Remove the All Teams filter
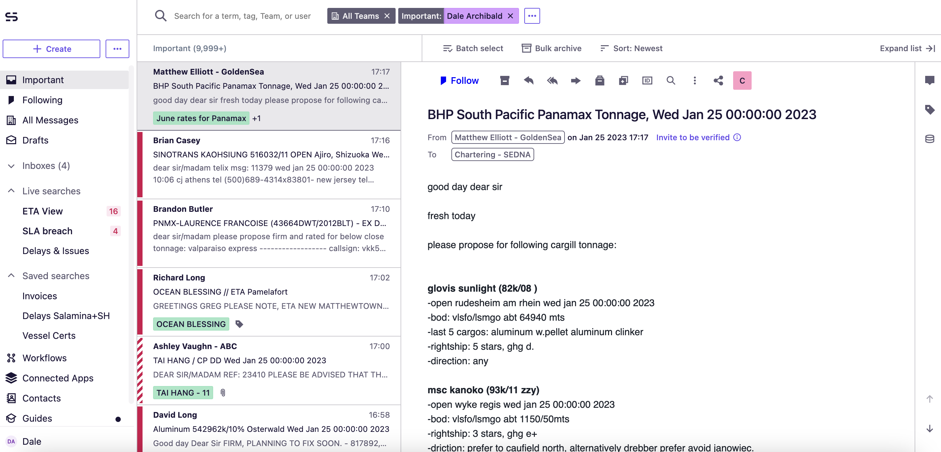Viewport: 941px width, 452px height. click(387, 16)
